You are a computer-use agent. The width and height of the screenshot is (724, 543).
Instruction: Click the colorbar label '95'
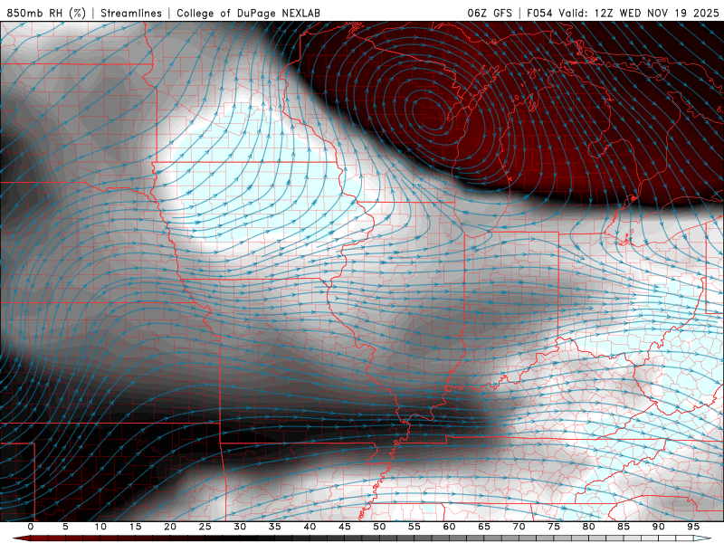point(692,527)
